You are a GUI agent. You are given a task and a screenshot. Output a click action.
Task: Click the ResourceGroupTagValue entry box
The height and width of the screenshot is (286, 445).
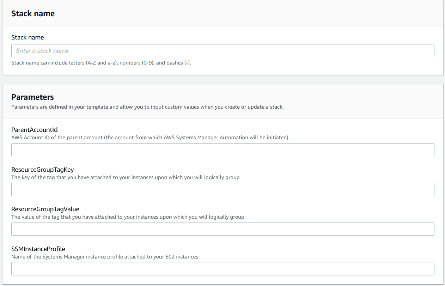(222, 229)
